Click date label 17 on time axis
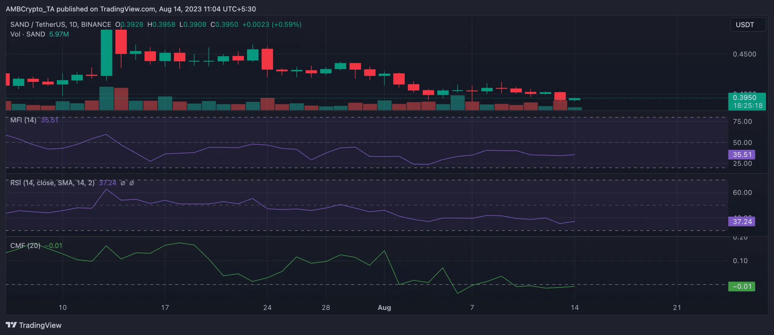The width and height of the screenshot is (774, 335). [165, 308]
